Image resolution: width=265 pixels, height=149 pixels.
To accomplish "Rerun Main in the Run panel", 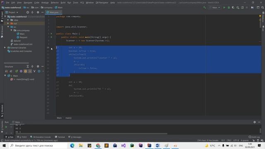I will [6, 127].
